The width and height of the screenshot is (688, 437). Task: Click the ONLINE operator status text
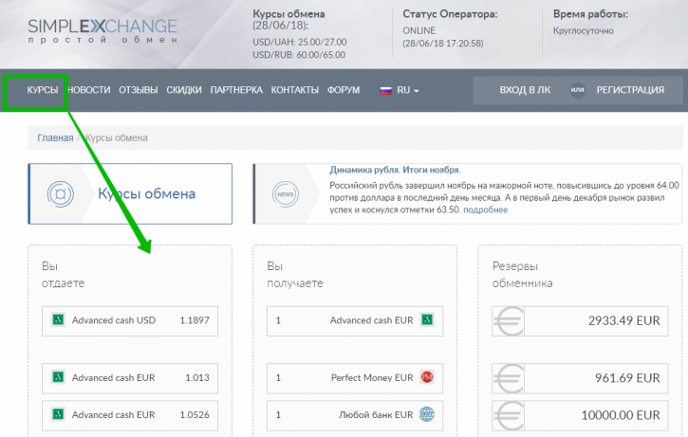419,30
